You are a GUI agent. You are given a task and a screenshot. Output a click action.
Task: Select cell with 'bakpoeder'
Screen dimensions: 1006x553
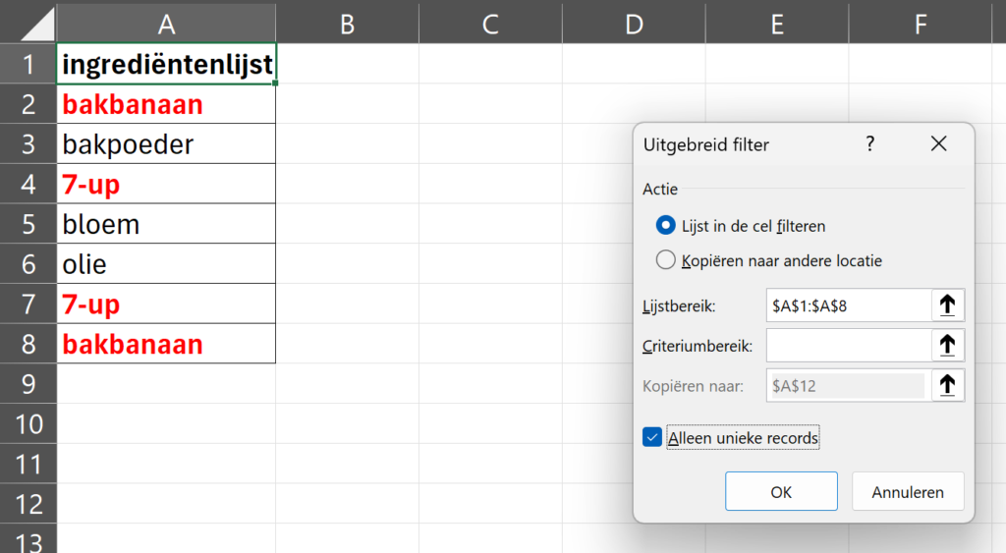click(166, 143)
